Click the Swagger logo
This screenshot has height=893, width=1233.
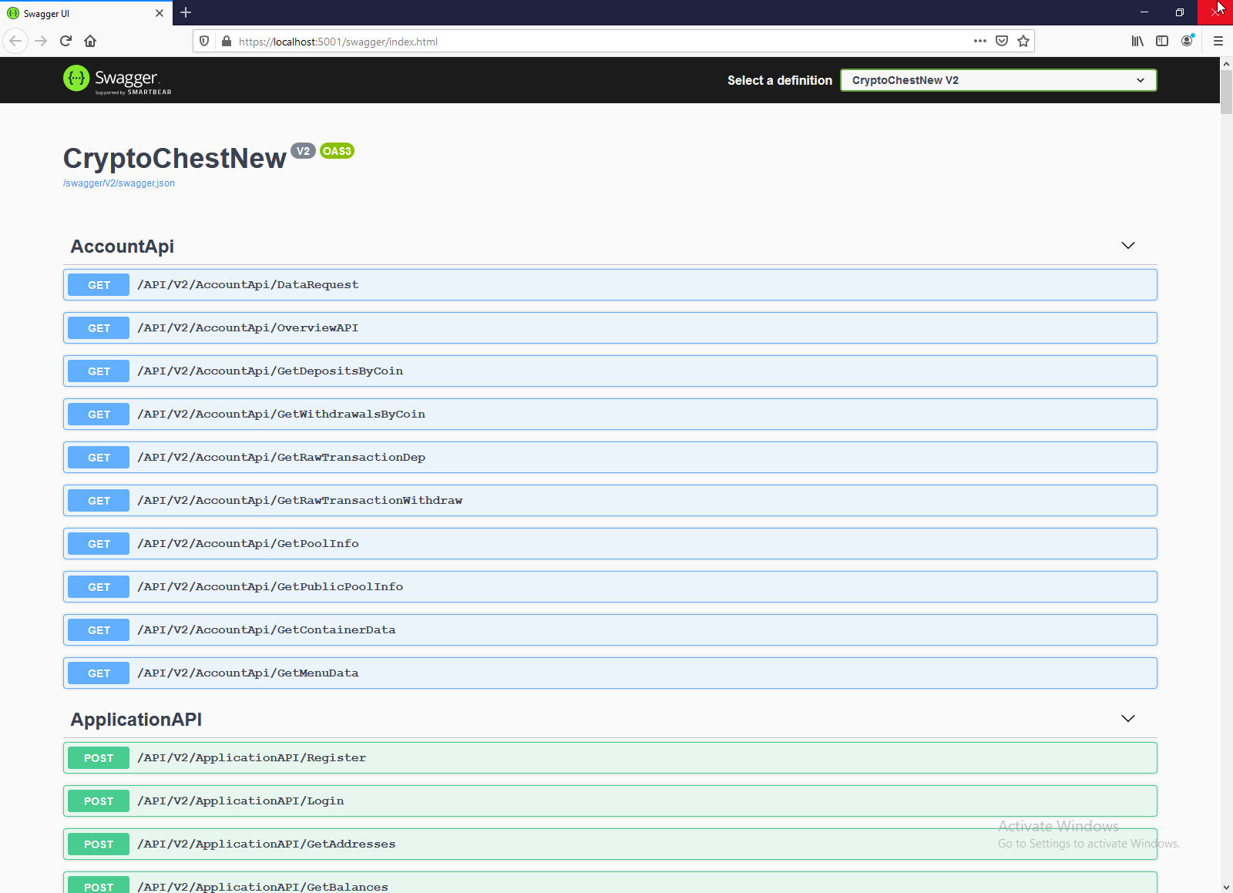117,80
